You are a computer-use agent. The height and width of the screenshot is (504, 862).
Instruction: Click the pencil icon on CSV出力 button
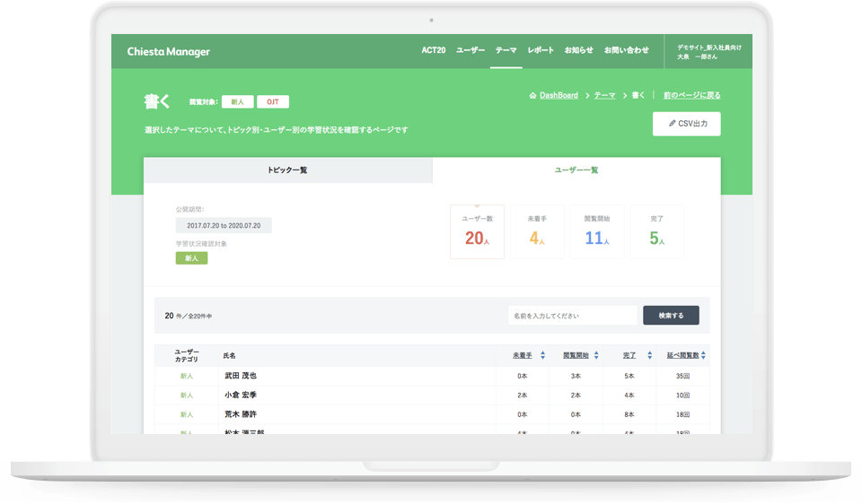[673, 124]
